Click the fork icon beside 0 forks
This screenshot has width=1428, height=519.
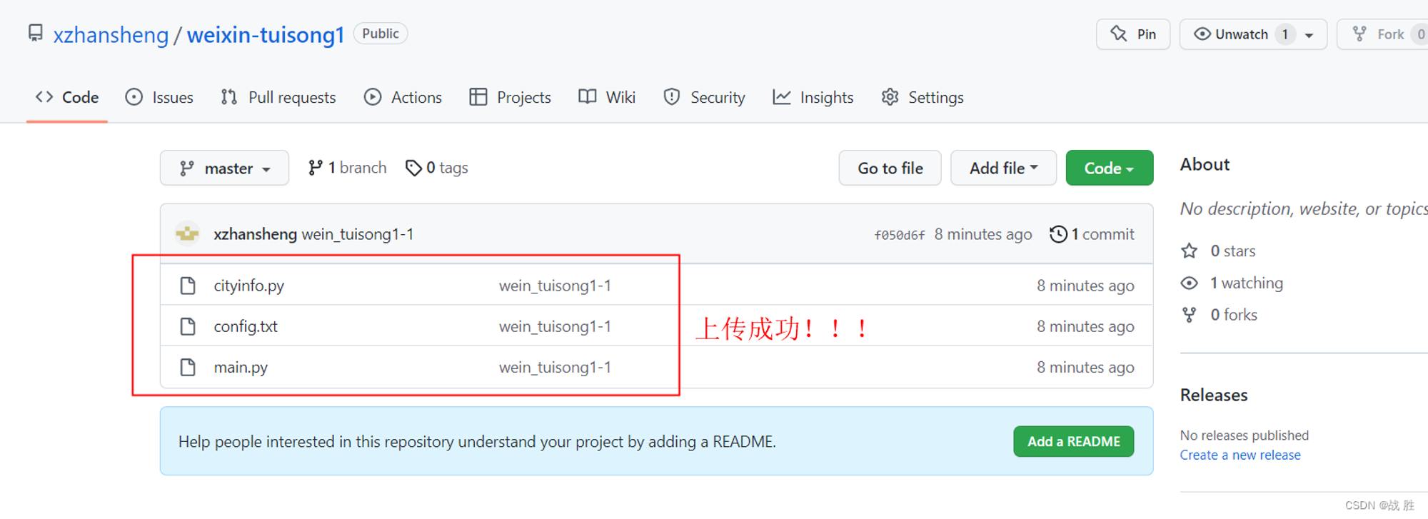pos(1189,315)
